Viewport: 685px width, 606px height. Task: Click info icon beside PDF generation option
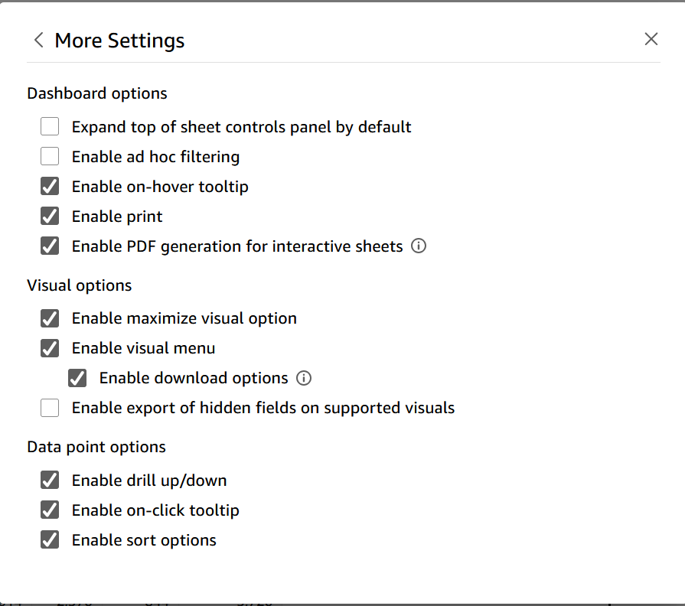click(x=419, y=246)
